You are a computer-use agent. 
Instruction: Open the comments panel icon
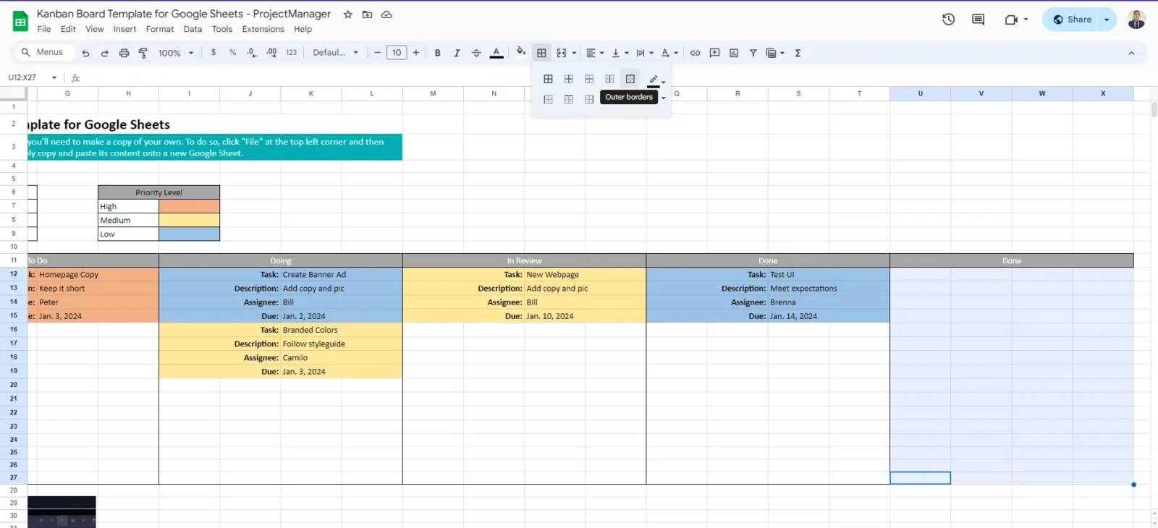tap(978, 20)
